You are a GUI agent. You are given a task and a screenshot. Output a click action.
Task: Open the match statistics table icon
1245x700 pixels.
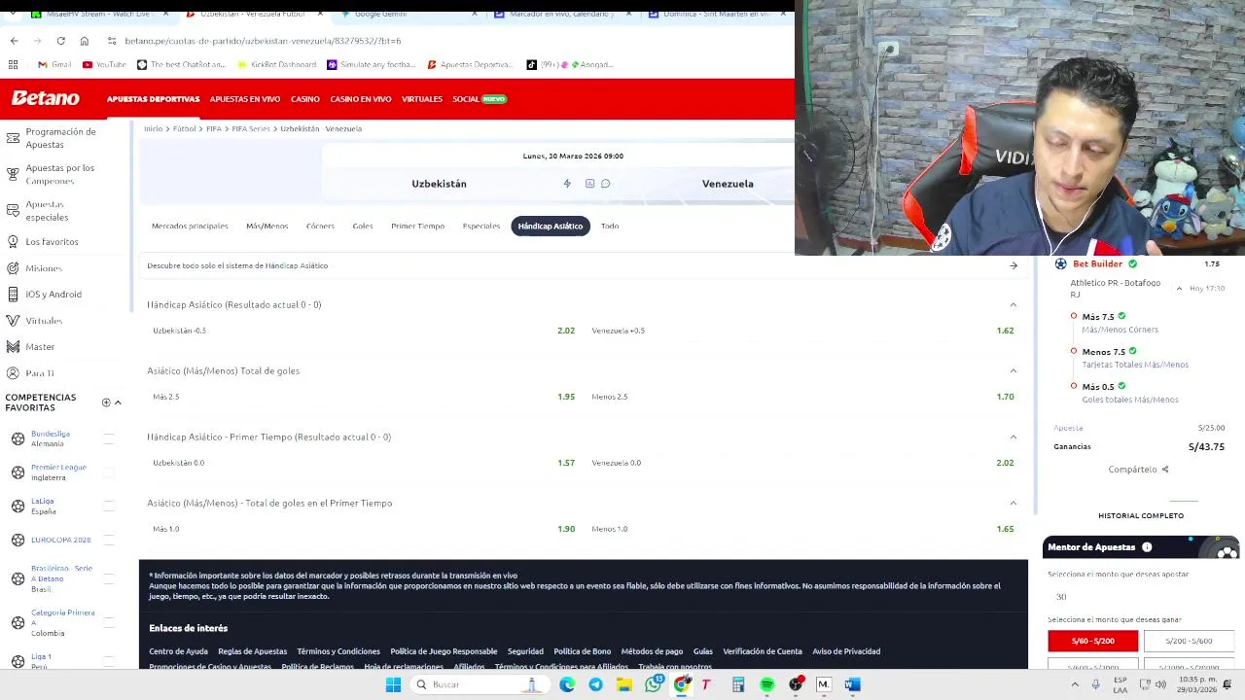coord(589,184)
